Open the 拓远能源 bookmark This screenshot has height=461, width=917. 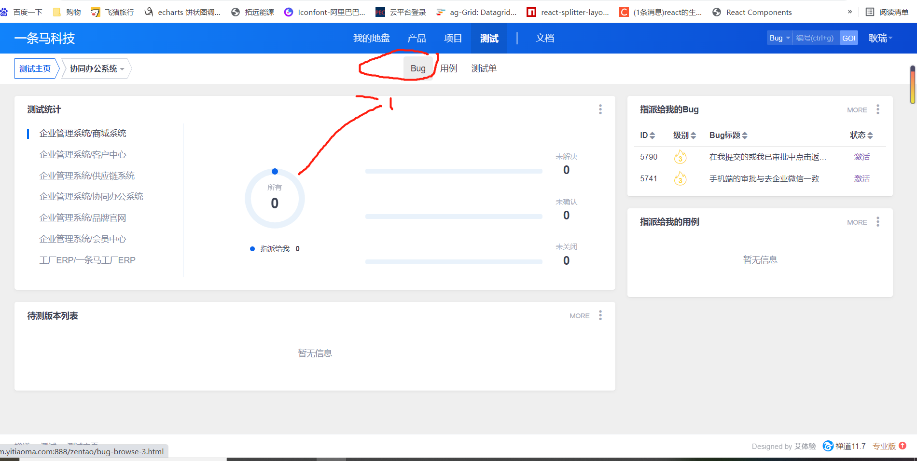coord(252,12)
